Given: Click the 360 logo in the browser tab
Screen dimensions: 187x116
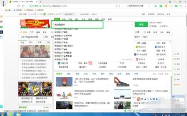Looking at the screenshot, I should pos(10,2).
